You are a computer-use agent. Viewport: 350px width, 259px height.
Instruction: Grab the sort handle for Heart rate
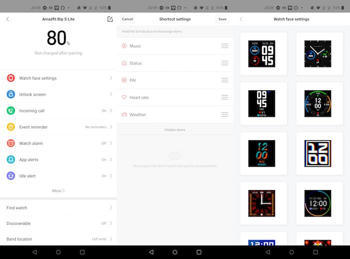coord(225,97)
